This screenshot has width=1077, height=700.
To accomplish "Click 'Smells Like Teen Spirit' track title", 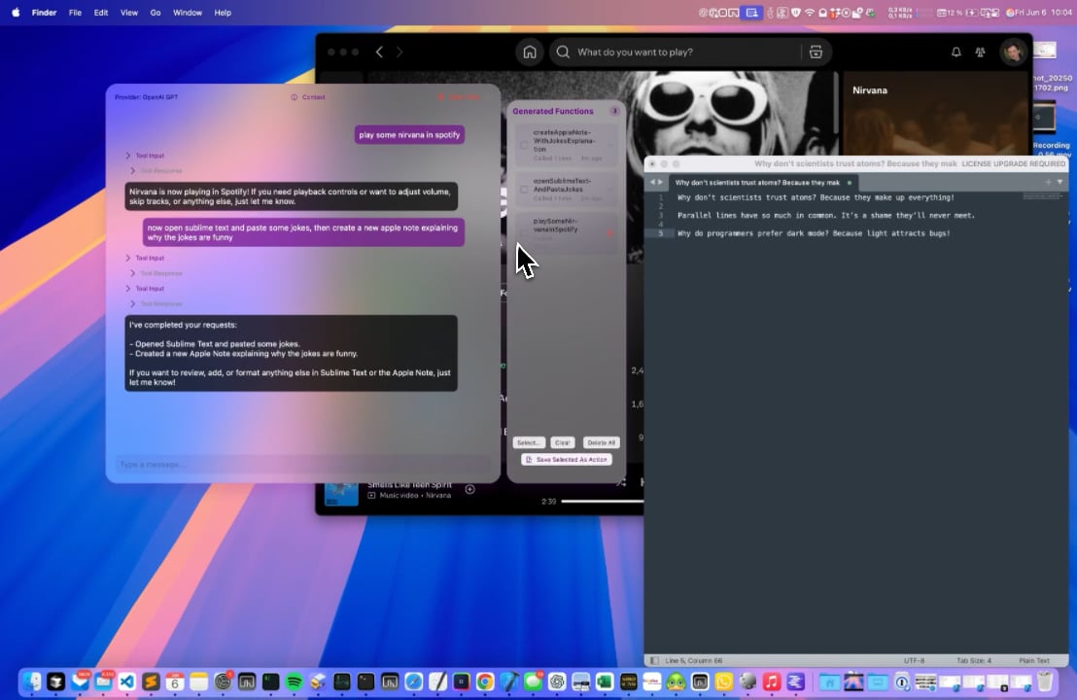I will [x=409, y=484].
